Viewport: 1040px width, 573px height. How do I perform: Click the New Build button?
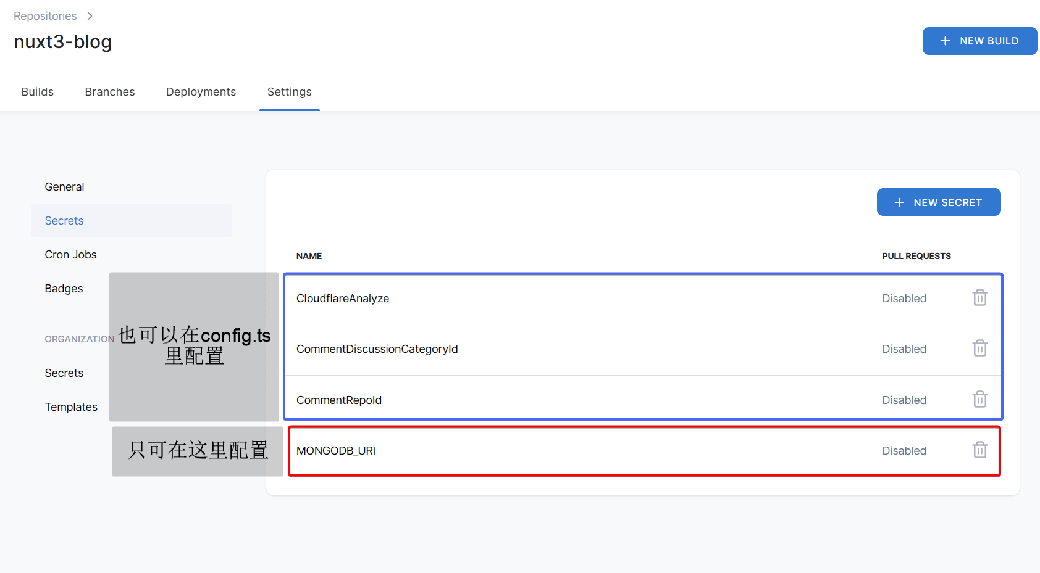pyautogui.click(x=979, y=41)
